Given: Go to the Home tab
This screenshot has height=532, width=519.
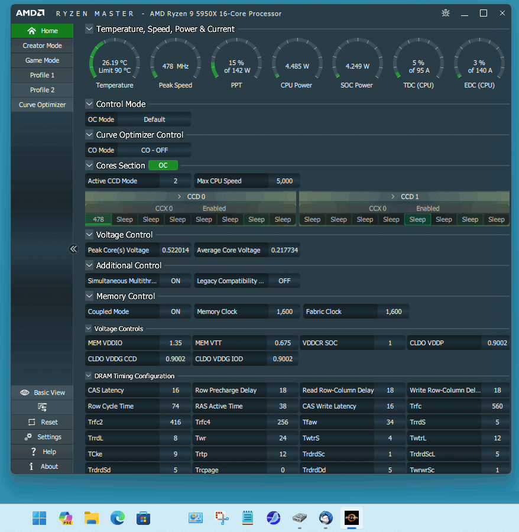Looking at the screenshot, I should tap(42, 31).
